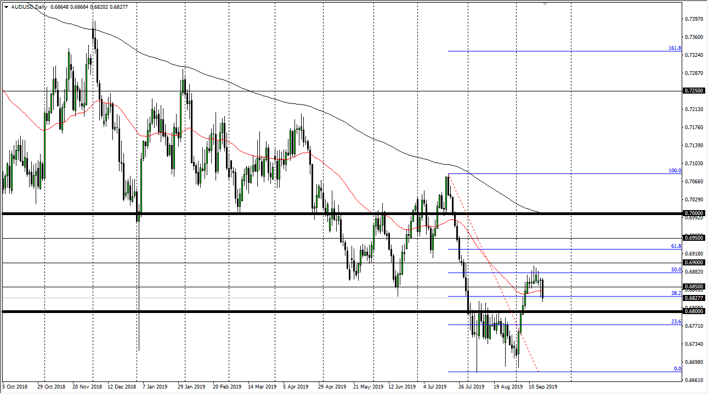Click the 161.8 Fibonacci level label
This screenshot has height=394, width=708.
point(675,48)
